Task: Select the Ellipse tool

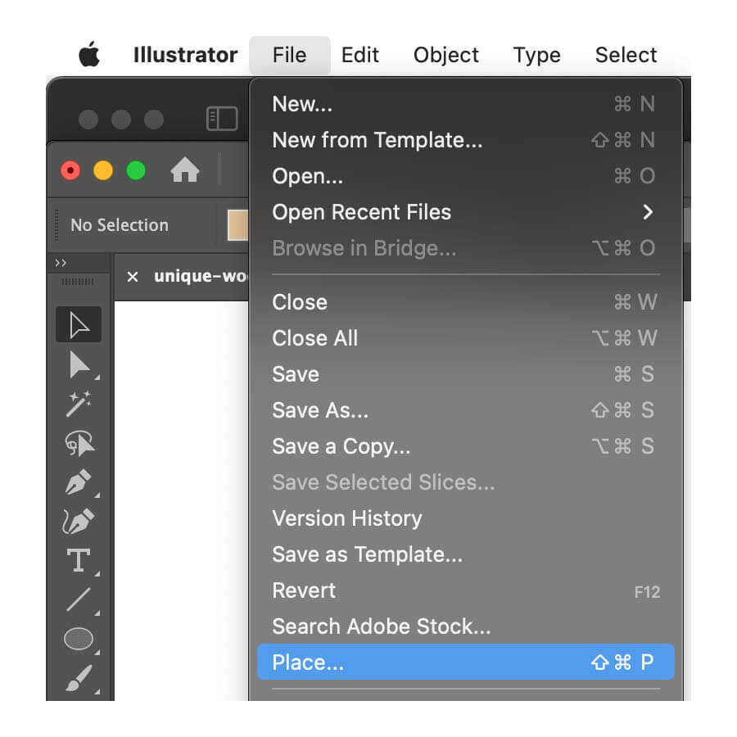Action: [79, 639]
